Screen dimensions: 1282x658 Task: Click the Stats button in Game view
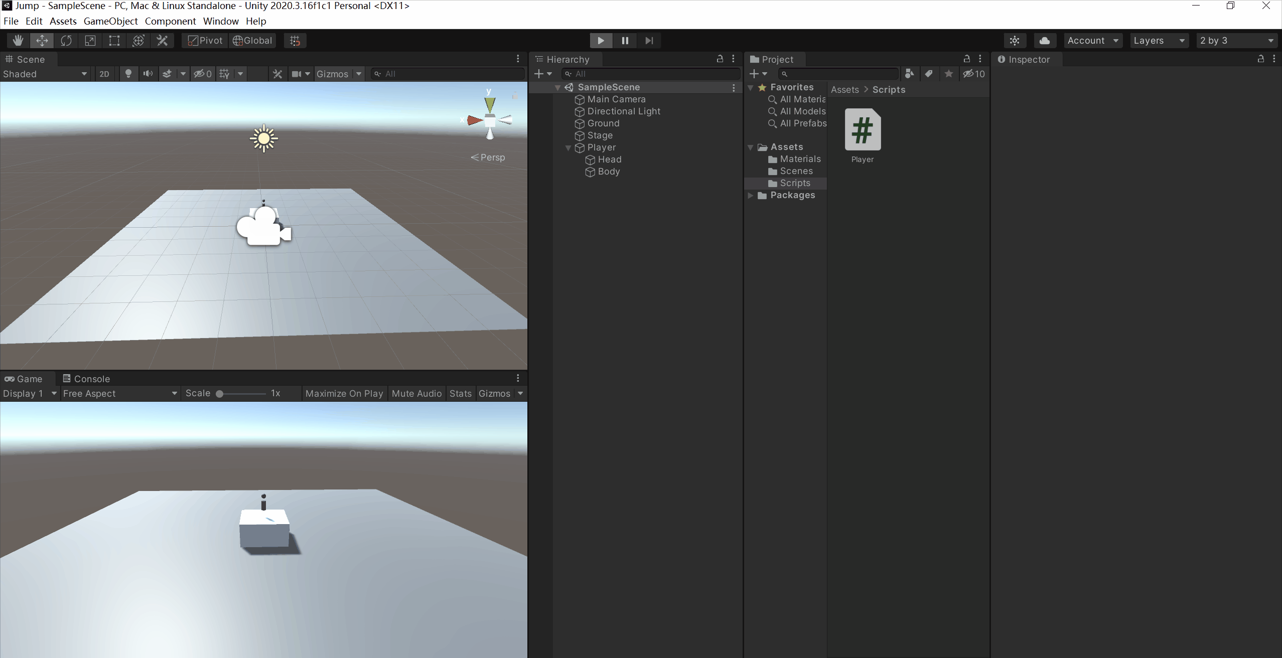point(460,394)
